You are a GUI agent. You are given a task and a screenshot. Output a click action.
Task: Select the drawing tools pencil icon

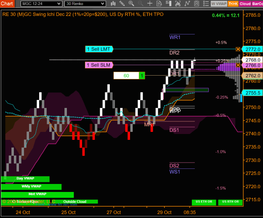coord(122,3)
